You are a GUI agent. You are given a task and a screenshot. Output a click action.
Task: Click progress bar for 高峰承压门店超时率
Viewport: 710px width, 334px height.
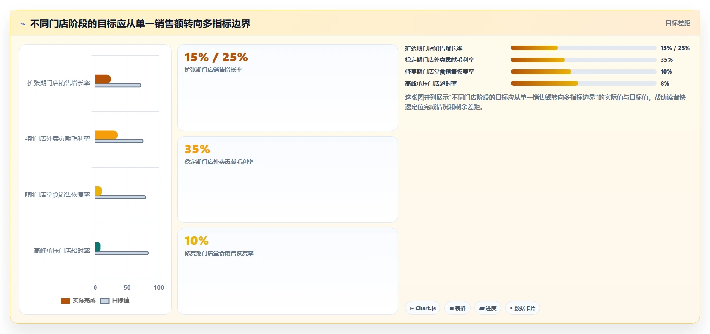[583, 83]
